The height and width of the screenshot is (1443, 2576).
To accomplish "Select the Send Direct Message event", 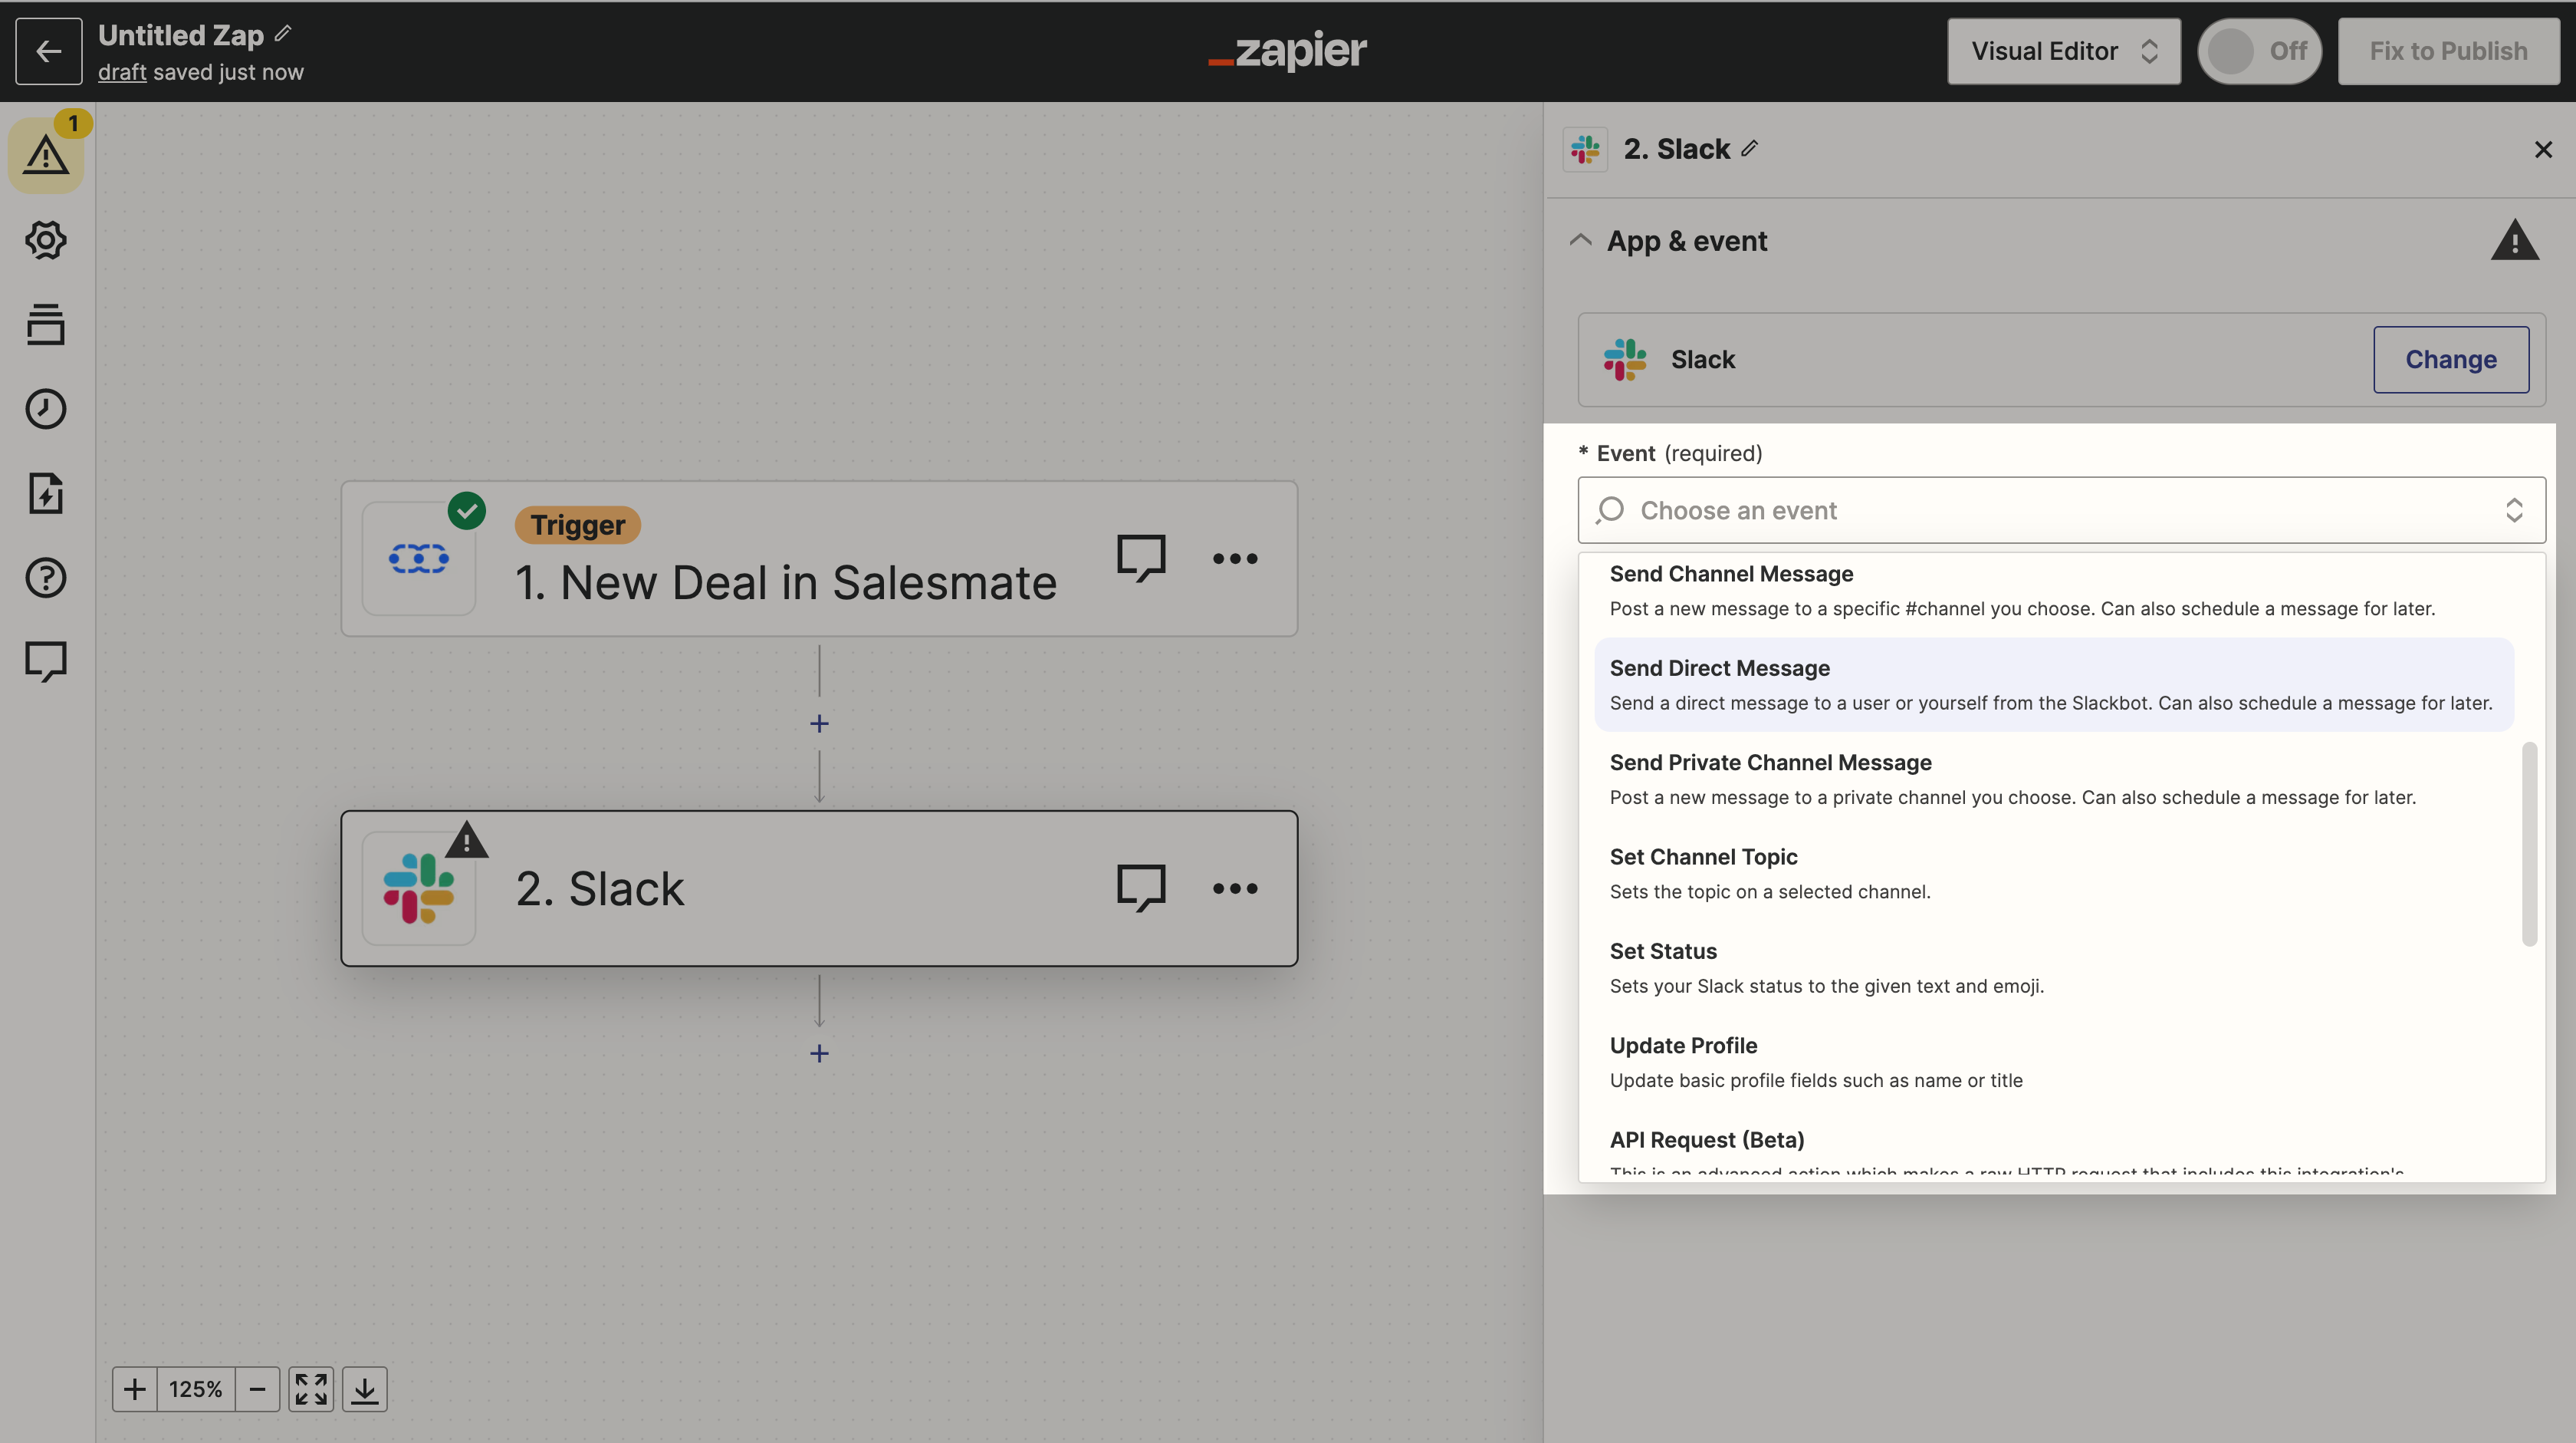I will [x=2054, y=684].
